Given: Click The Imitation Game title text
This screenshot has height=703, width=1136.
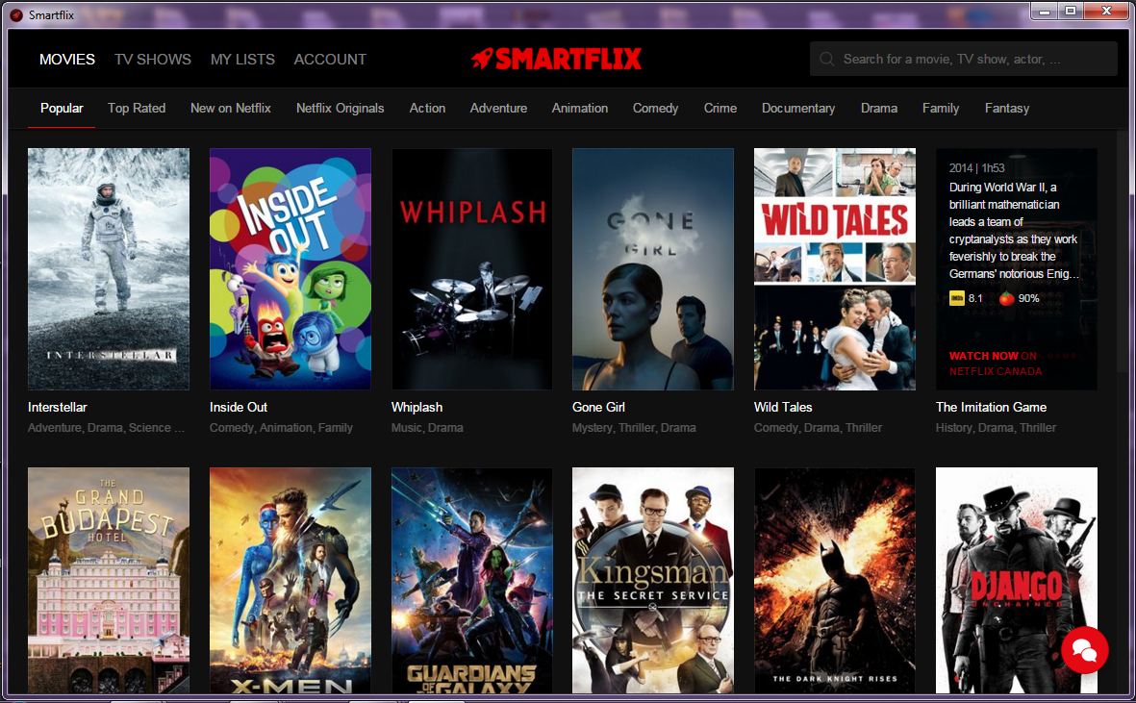Looking at the screenshot, I should [x=991, y=407].
